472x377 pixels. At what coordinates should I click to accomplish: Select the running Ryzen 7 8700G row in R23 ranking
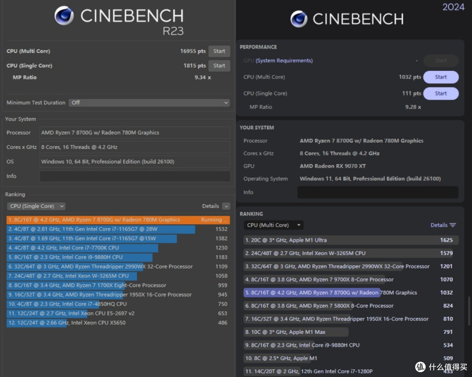[x=118, y=220]
